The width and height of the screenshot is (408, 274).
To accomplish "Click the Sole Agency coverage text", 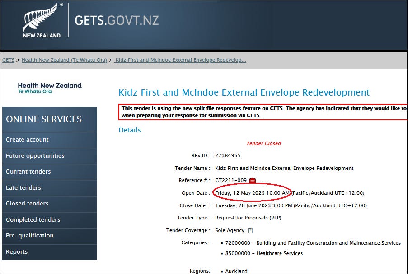I will [230, 230].
